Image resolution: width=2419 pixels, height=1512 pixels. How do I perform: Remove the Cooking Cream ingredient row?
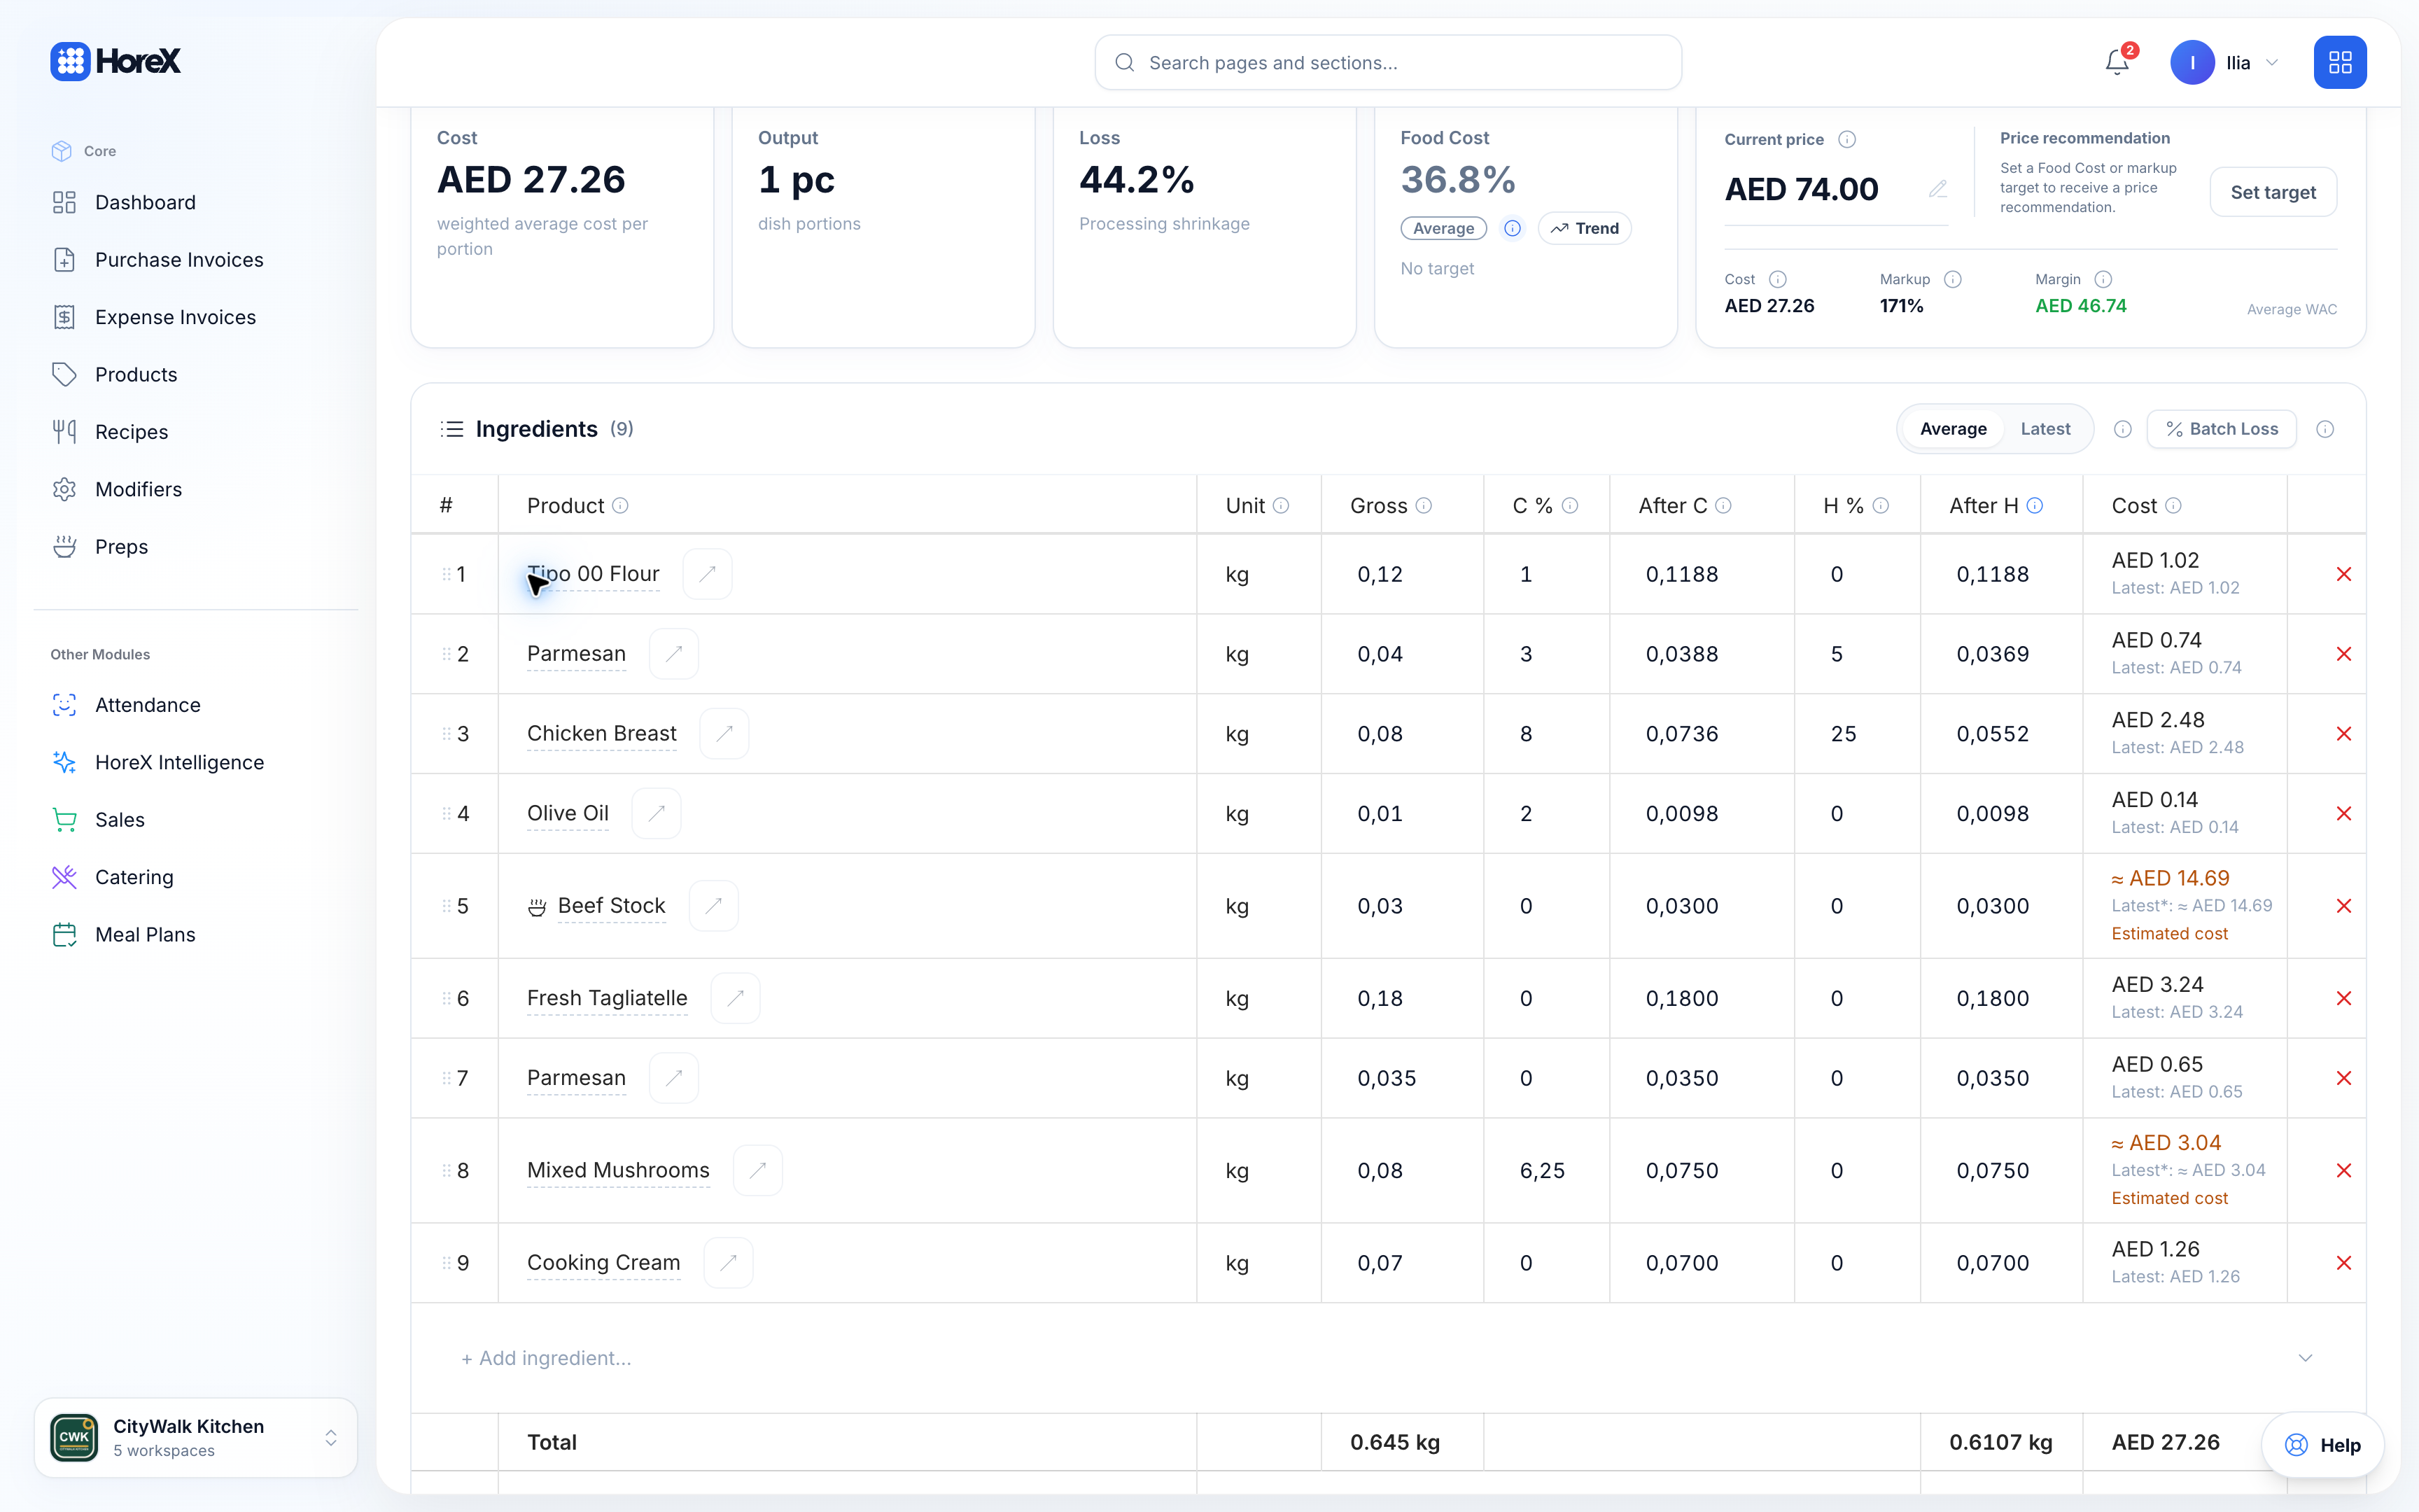(2343, 1263)
